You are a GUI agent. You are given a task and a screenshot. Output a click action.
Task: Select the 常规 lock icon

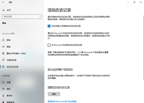pos(3,40)
